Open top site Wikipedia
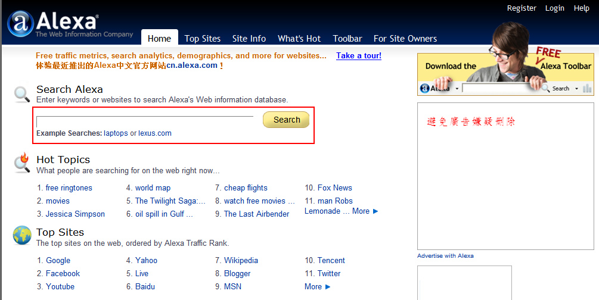This screenshot has width=599, height=300. coord(241,260)
